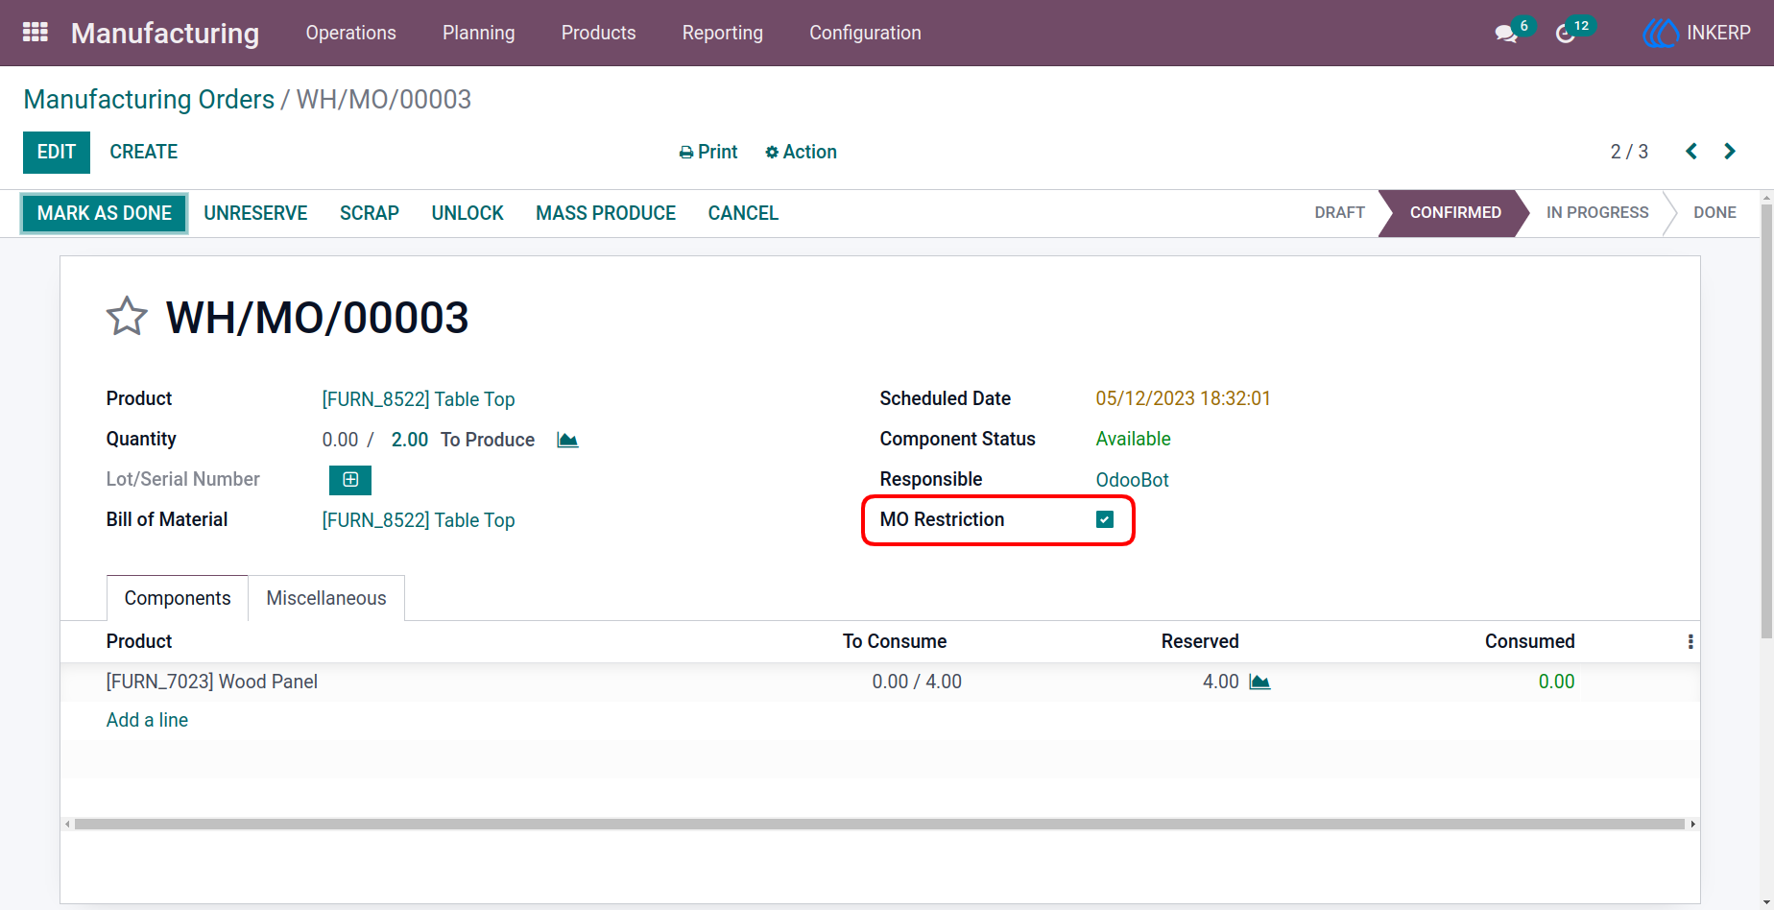Viewport: 1774px width, 910px height.
Task: Set status to IN PROGRESS stage
Action: [x=1597, y=212]
